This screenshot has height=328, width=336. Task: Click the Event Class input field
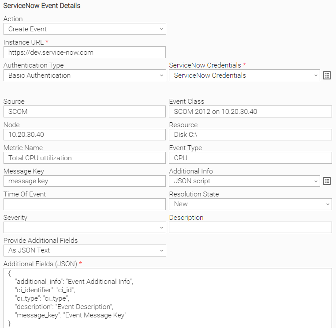(250, 112)
